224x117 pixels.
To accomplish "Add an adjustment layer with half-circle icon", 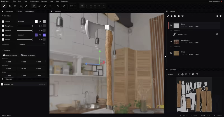I will coord(179,16).
